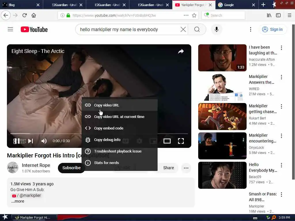This screenshot has width=295, height=221.
Task: Select Copy video URL
Action: pyautogui.click(x=120, y=105)
